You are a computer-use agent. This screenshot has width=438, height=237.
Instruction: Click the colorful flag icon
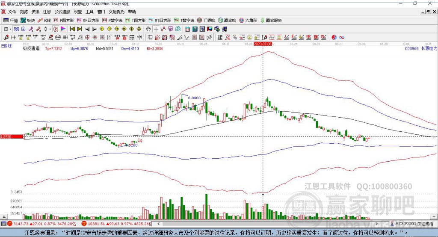[63, 29]
